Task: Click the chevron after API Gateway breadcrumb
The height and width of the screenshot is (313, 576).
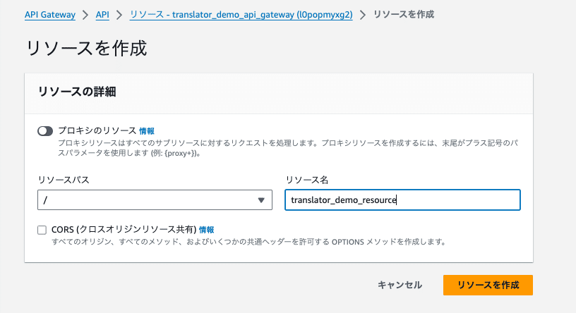Action: point(85,15)
